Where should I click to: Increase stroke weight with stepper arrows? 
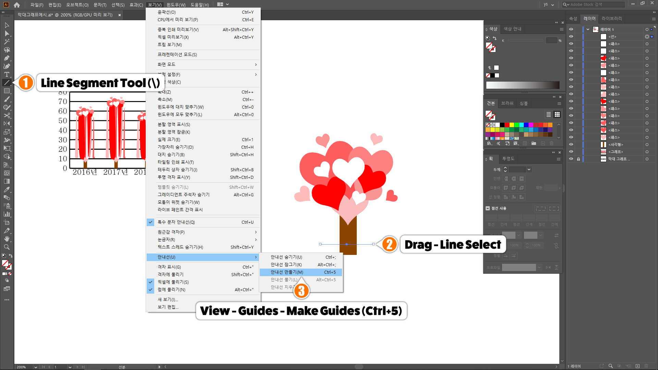point(505,168)
